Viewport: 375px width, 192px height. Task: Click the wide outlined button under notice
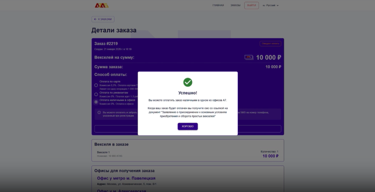pos(188,129)
